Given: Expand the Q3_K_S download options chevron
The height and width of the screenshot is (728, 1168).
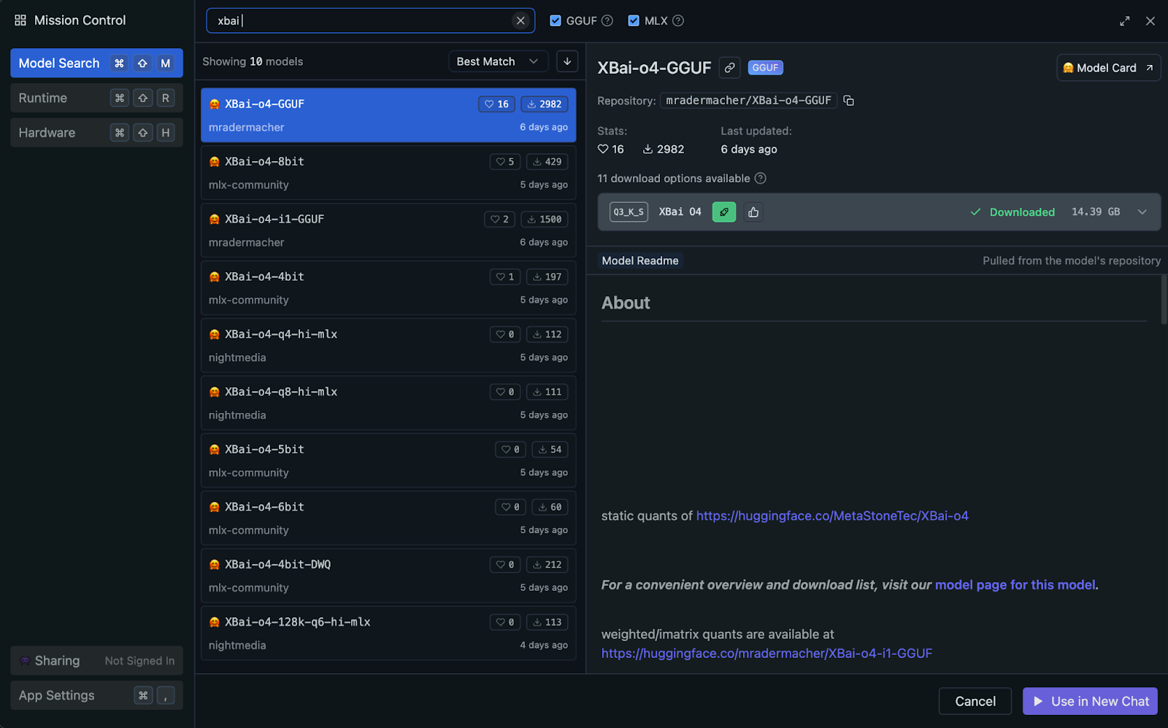Looking at the screenshot, I should (1142, 212).
